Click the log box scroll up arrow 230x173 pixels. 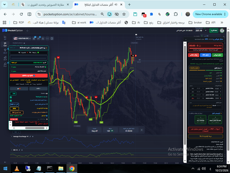(10, 122)
